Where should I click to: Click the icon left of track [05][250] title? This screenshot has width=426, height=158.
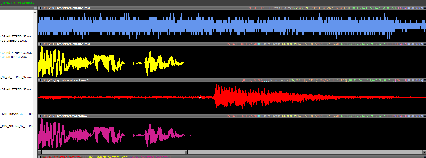[x=39, y=8]
